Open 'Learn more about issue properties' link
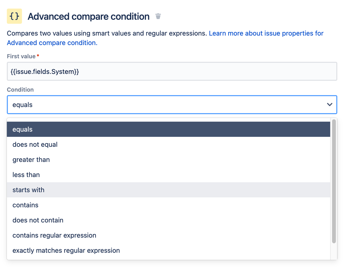The height and width of the screenshot is (276, 346). pos(266,33)
